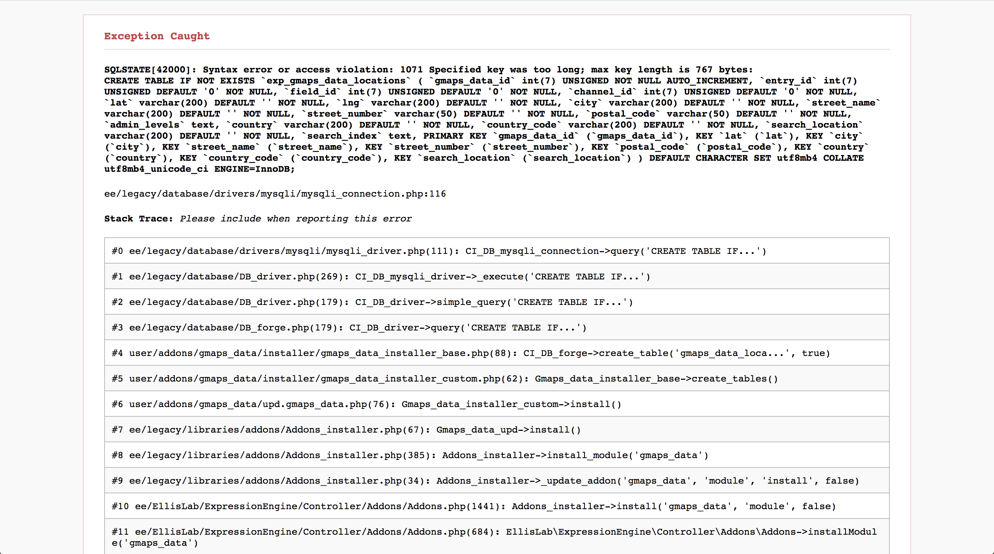Click stack trace entry #4 gmaps_data_installer_base
994x554 pixels.
coord(497,353)
